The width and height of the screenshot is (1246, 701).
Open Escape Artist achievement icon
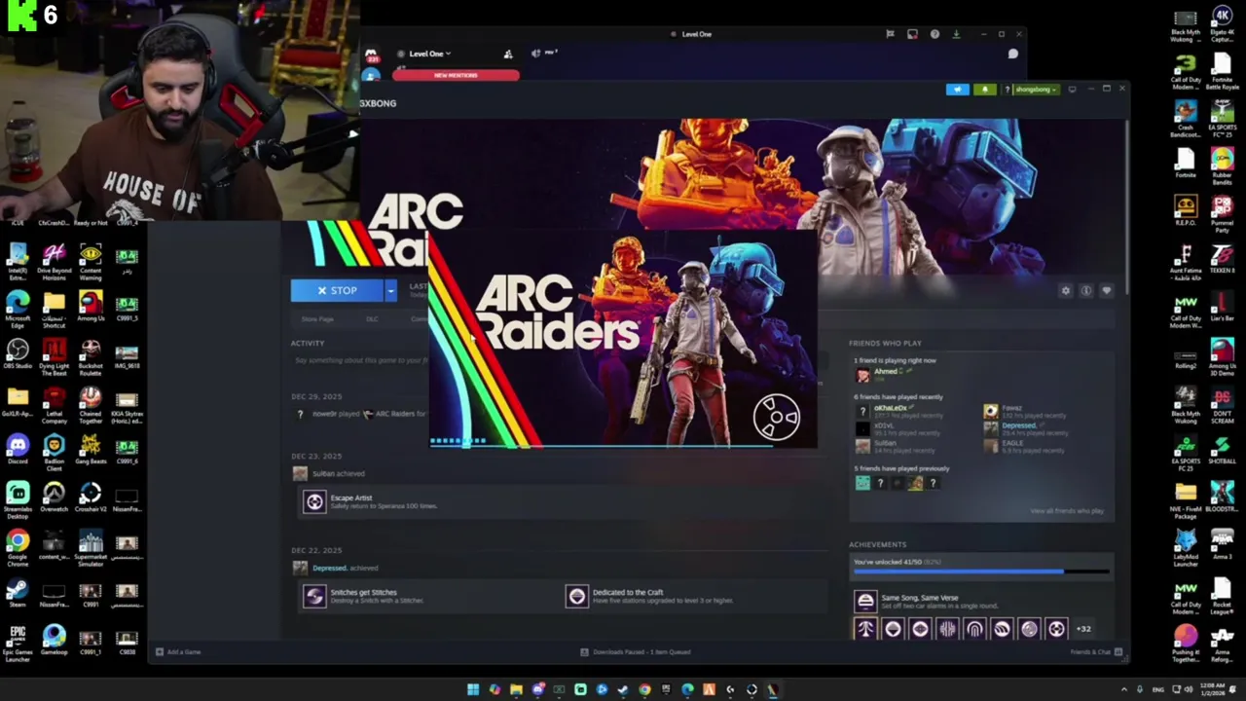(x=314, y=501)
